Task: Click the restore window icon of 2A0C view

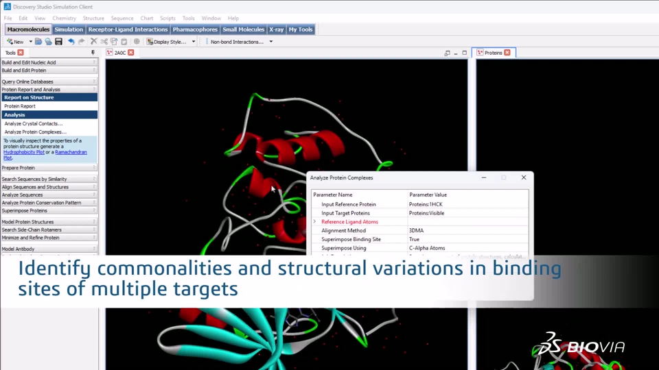Action: (447, 53)
